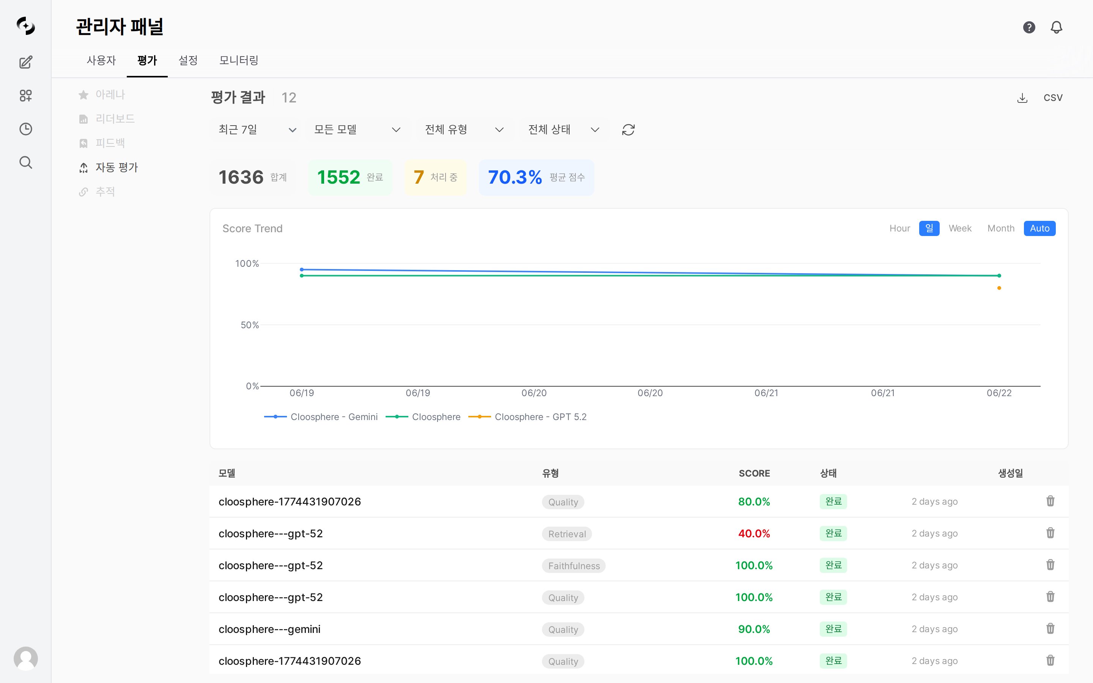
Task: Delete the Faithfulness row via trash icon
Action: point(1050,565)
